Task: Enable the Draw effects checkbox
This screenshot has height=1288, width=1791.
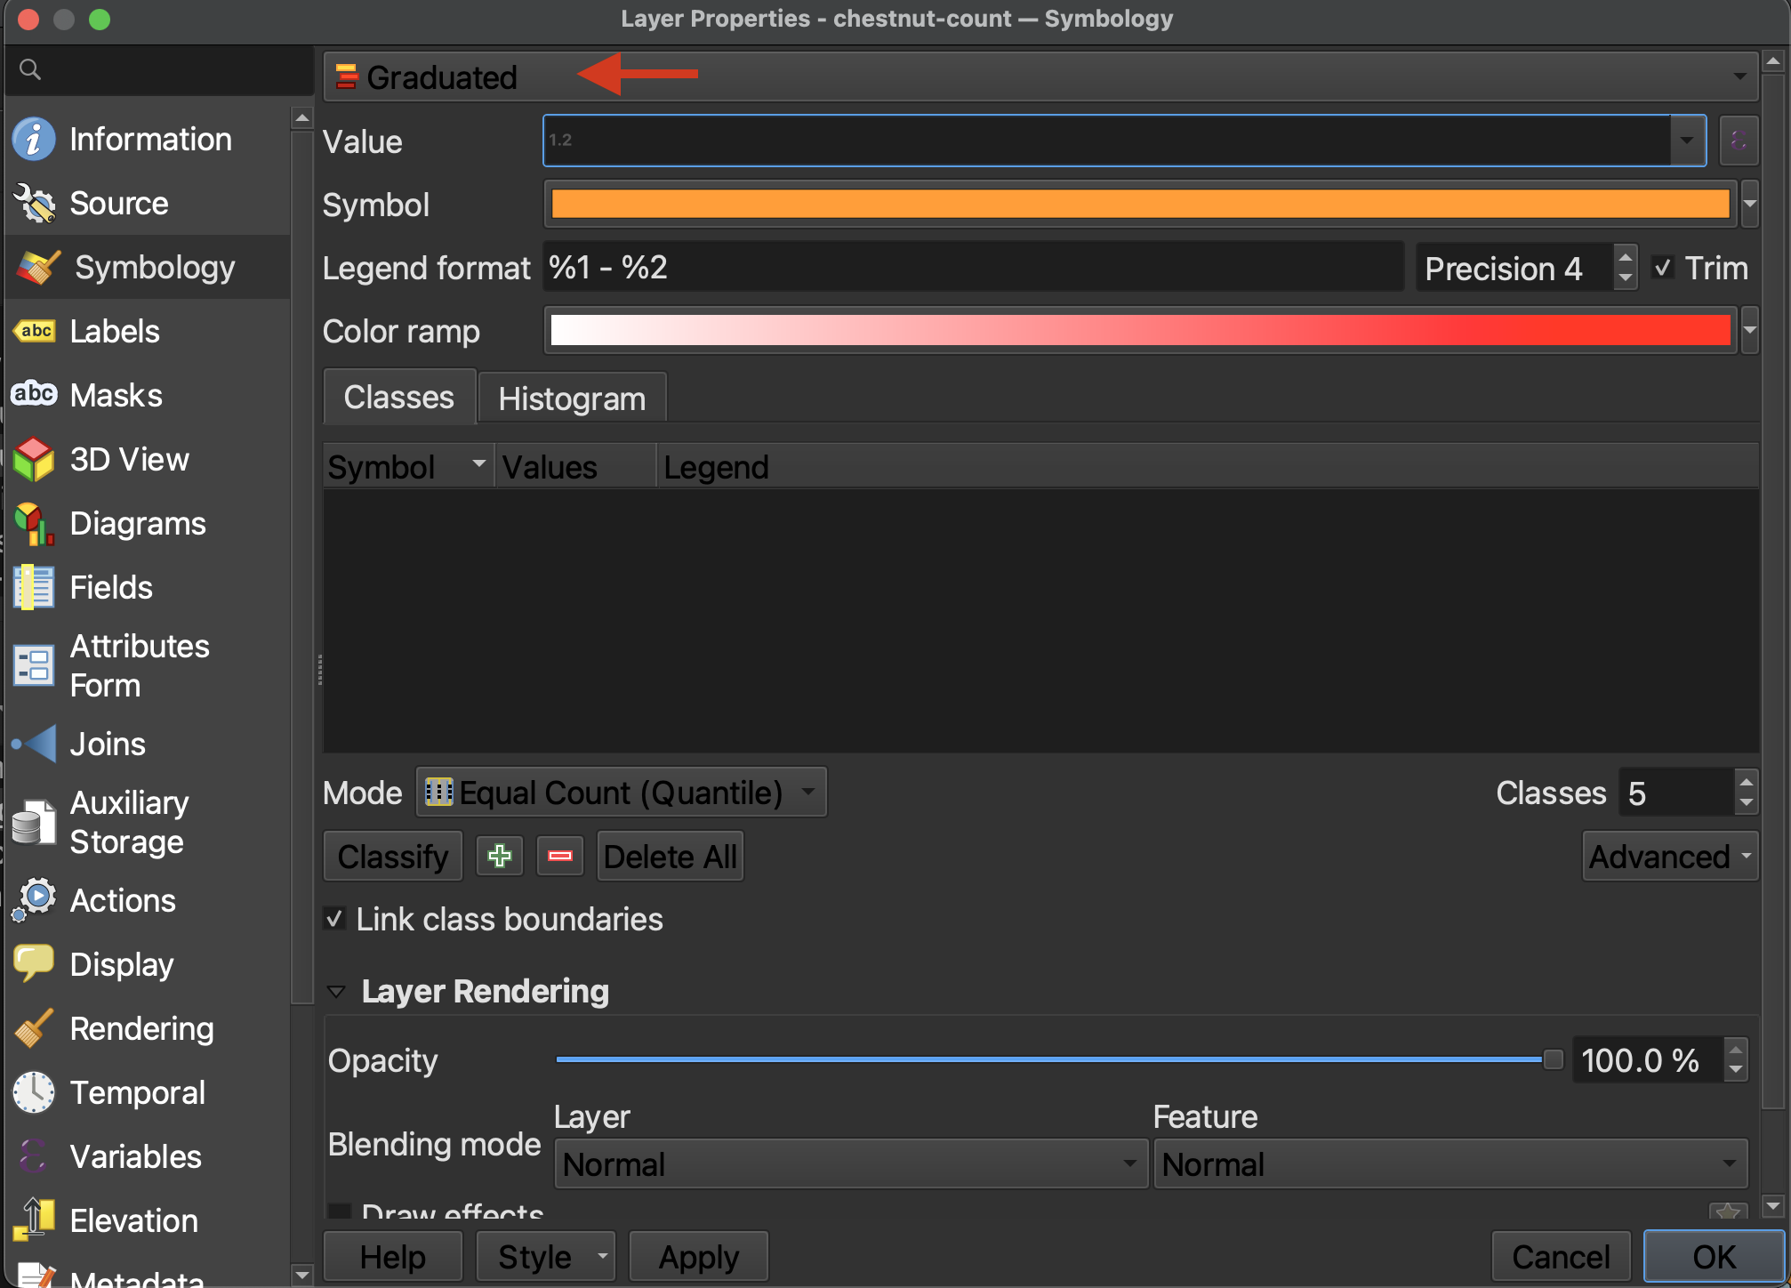Action: pos(339,1212)
